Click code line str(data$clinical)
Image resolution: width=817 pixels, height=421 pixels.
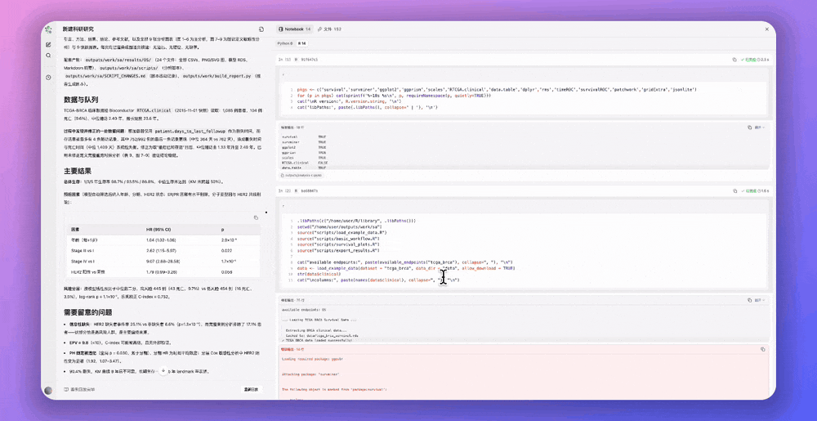319,274
